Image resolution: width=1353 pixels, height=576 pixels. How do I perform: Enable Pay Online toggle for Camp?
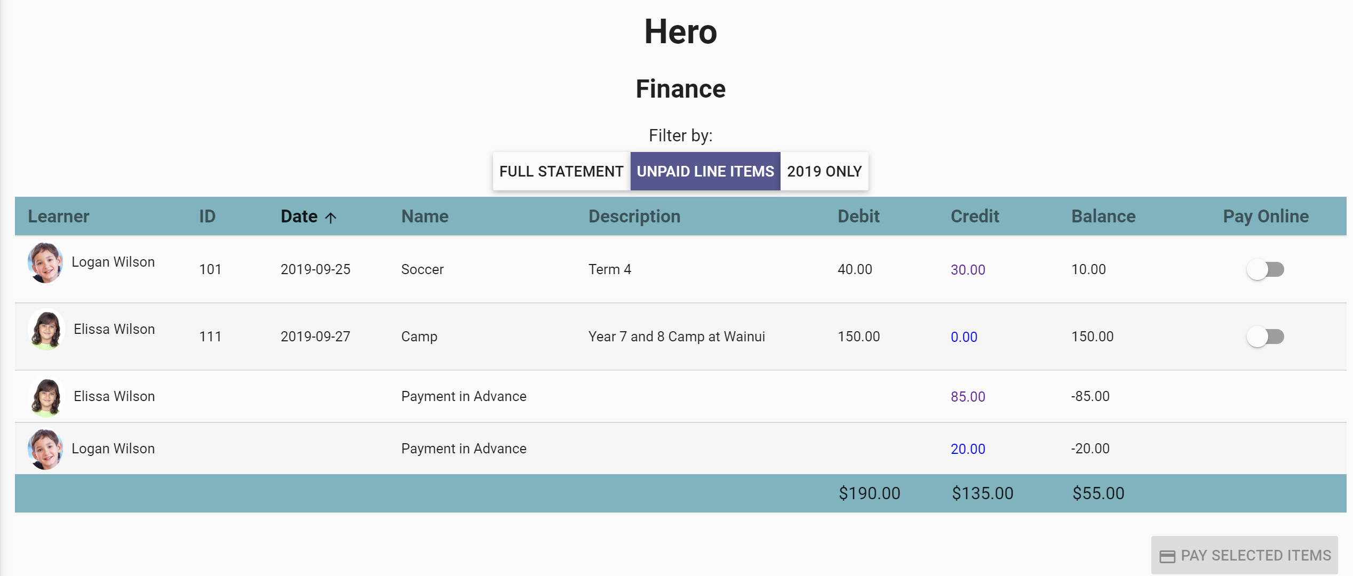pos(1265,337)
